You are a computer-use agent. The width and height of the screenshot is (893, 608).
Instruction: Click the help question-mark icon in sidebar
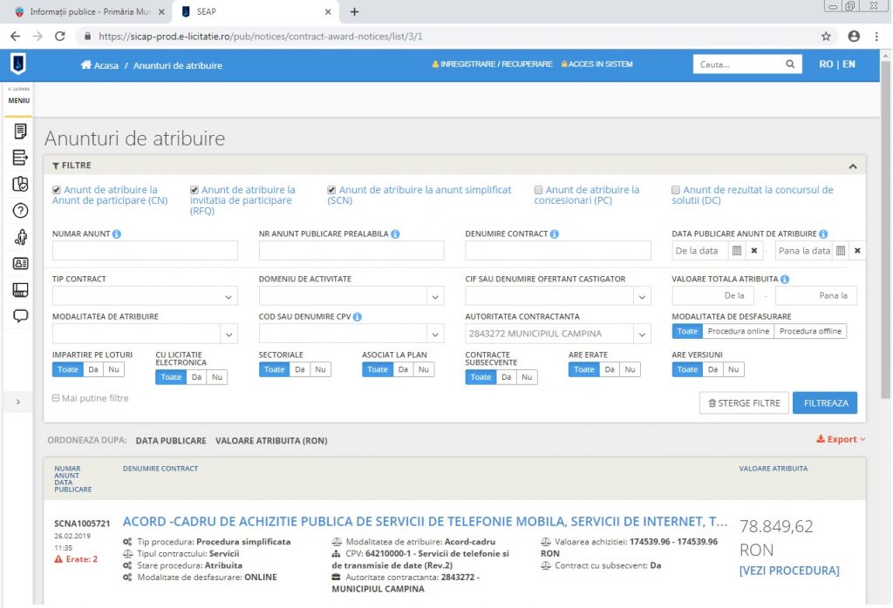tap(21, 210)
